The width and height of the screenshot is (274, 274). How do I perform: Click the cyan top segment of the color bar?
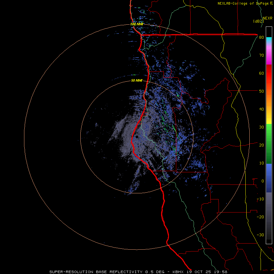tap(269, 40)
